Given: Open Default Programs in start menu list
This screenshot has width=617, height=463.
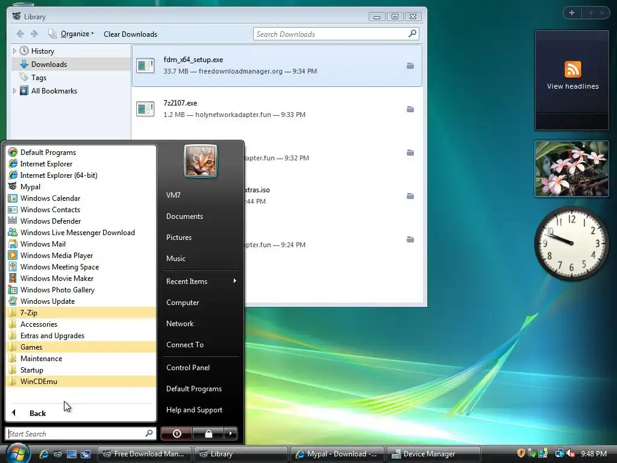Looking at the screenshot, I should [81, 153].
